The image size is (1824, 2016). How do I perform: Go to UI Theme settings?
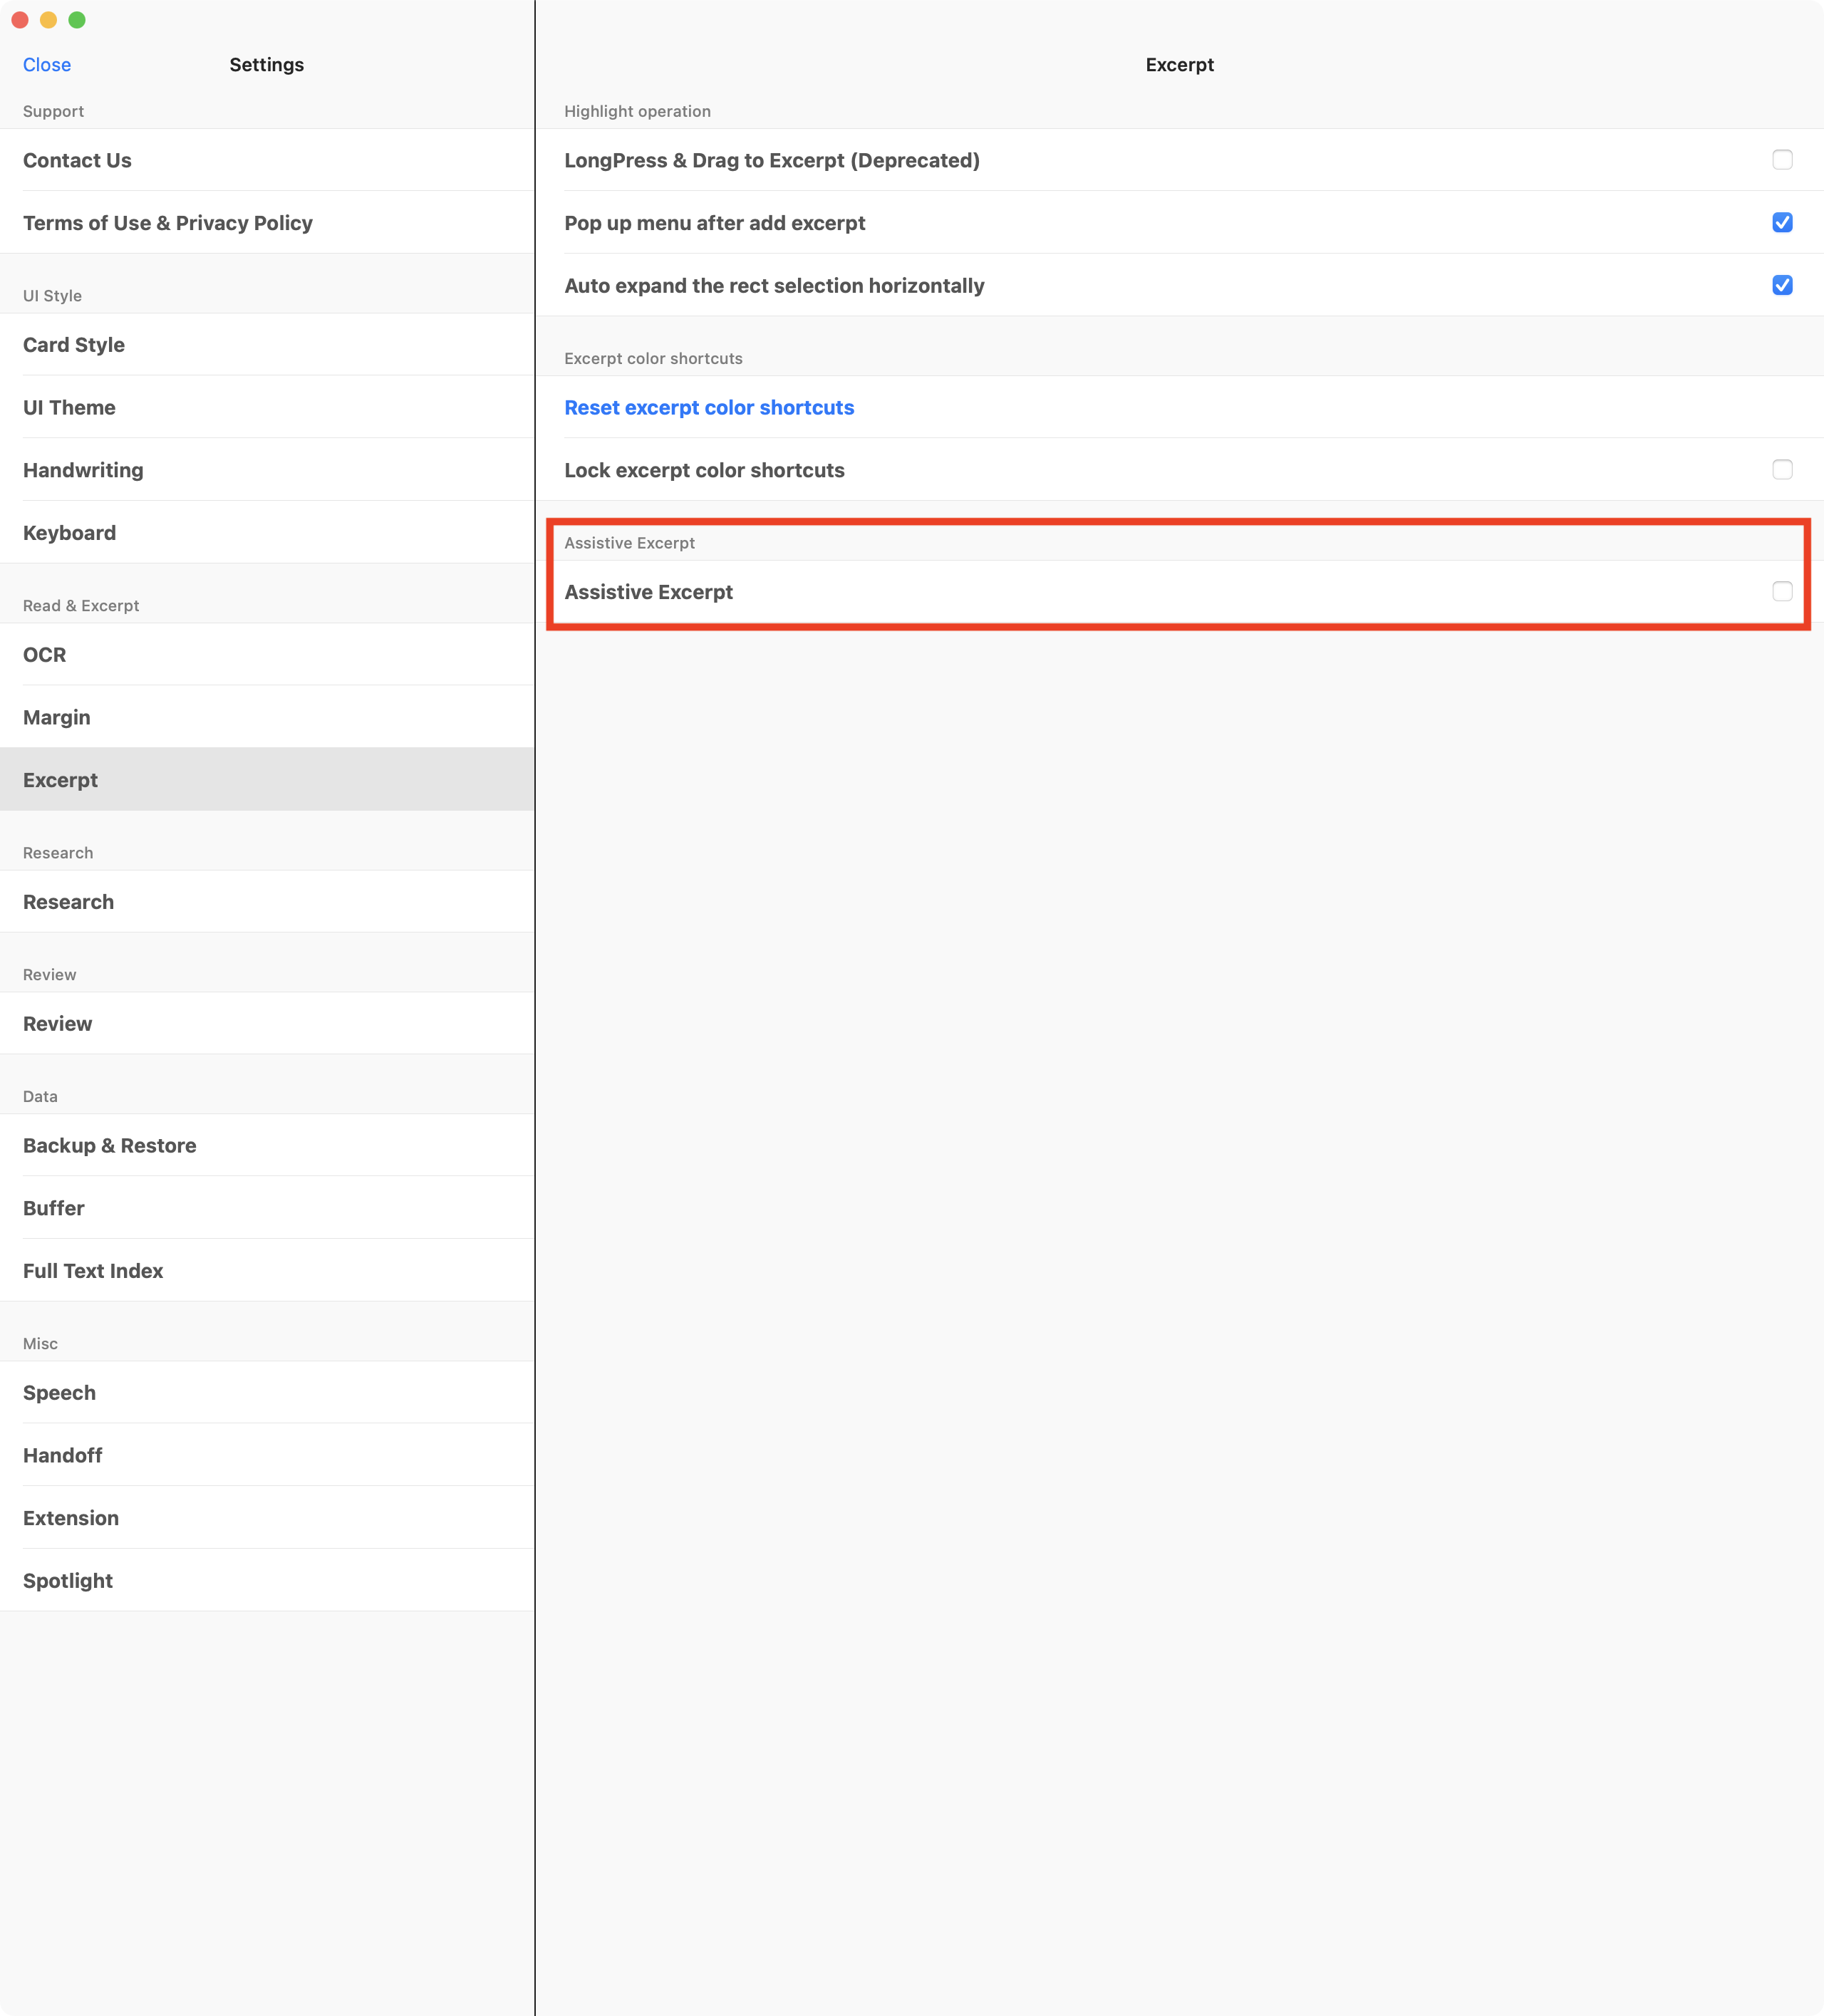[x=69, y=408]
